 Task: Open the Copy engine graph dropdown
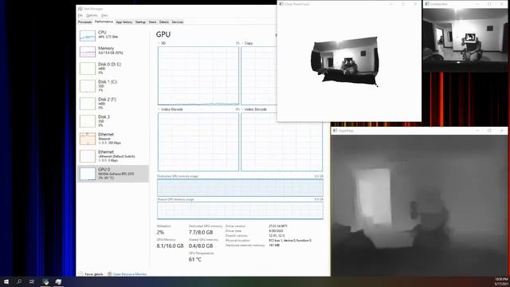[x=242, y=43]
